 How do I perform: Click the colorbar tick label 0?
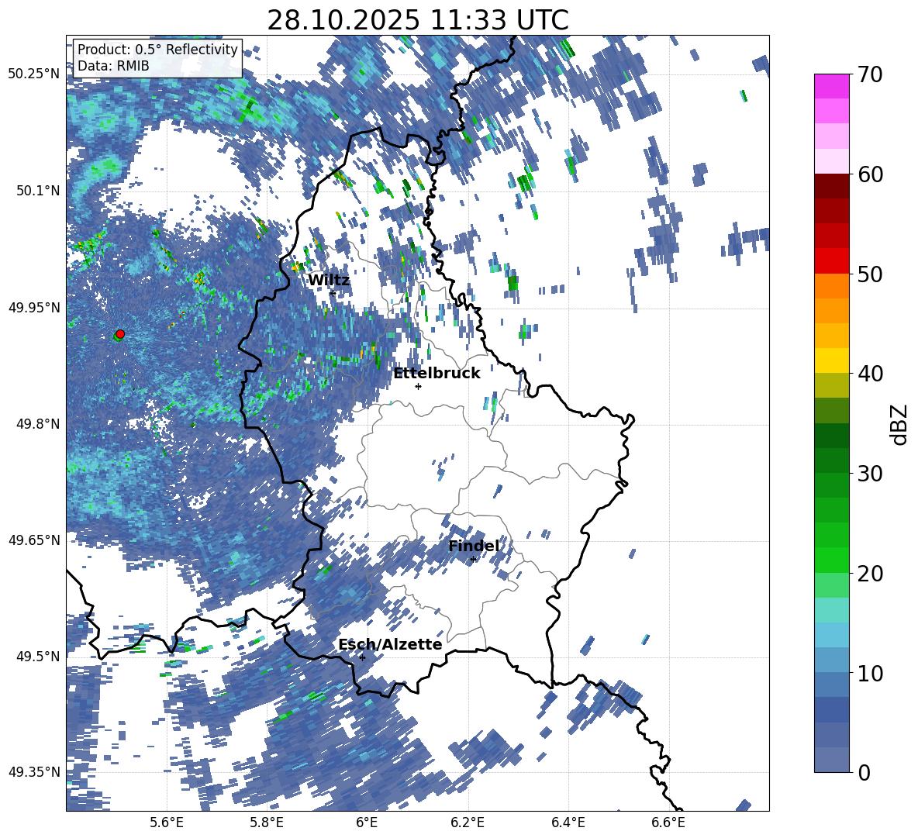click(865, 772)
